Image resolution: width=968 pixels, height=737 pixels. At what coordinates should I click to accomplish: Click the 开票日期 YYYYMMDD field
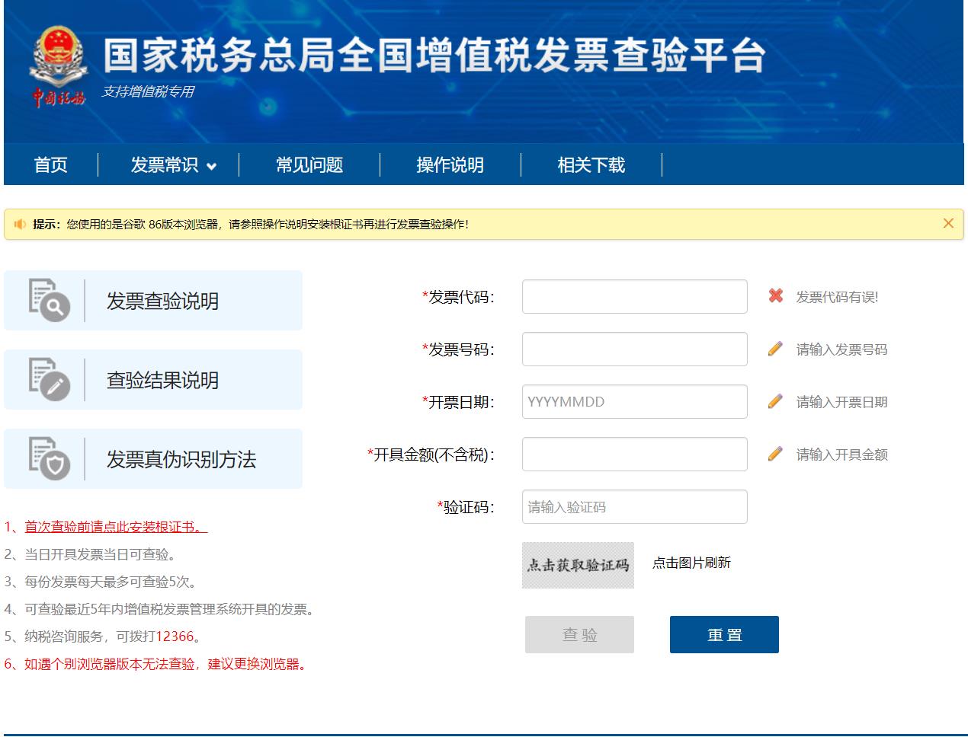point(634,402)
